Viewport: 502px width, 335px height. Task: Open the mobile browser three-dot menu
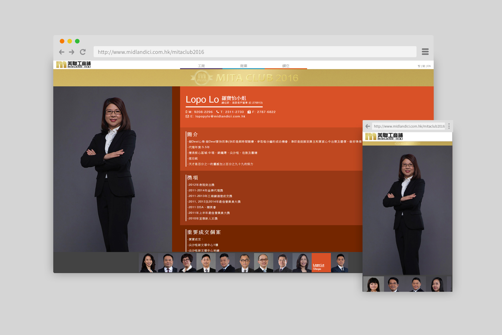point(449,126)
